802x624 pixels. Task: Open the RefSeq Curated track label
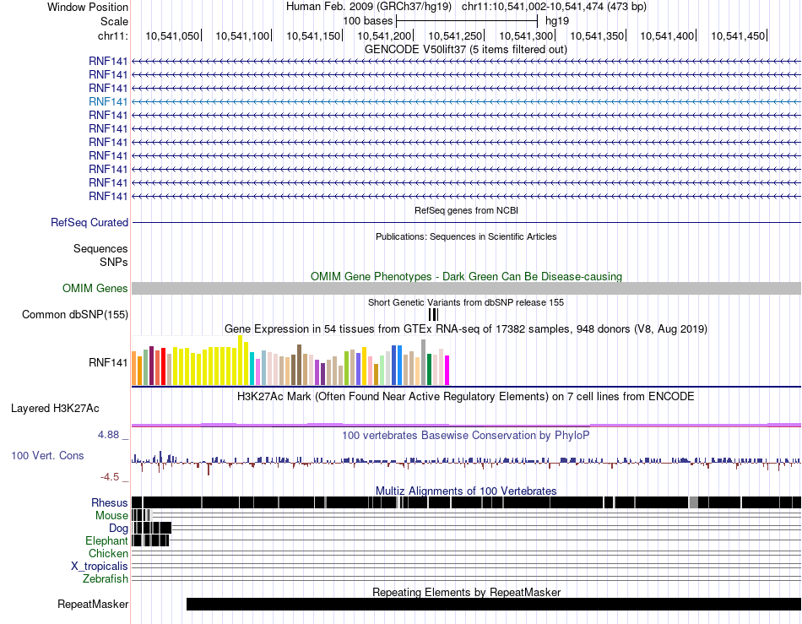(x=89, y=222)
